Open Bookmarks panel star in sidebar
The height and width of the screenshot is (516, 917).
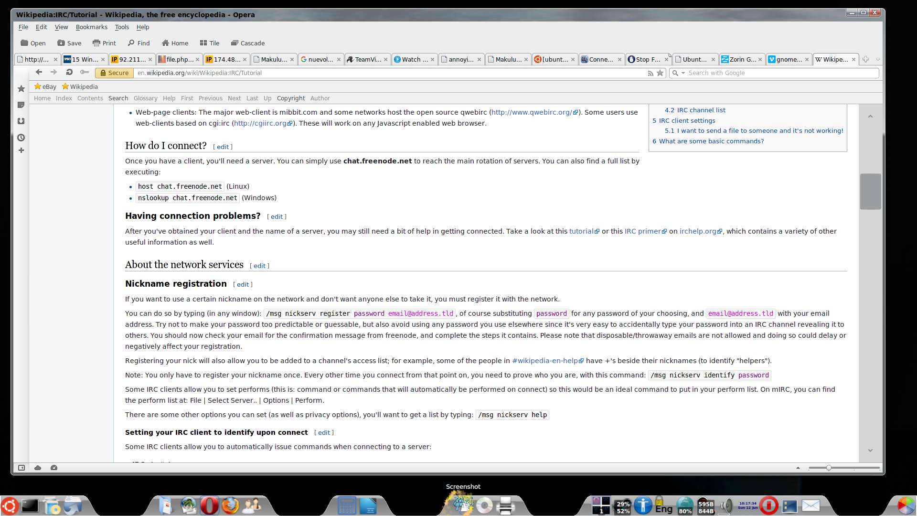click(x=21, y=89)
